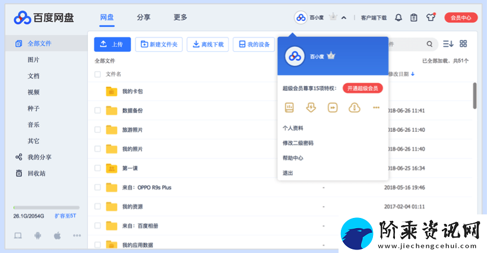
Task: Open 修改二级密码 in the popup
Action: point(298,143)
